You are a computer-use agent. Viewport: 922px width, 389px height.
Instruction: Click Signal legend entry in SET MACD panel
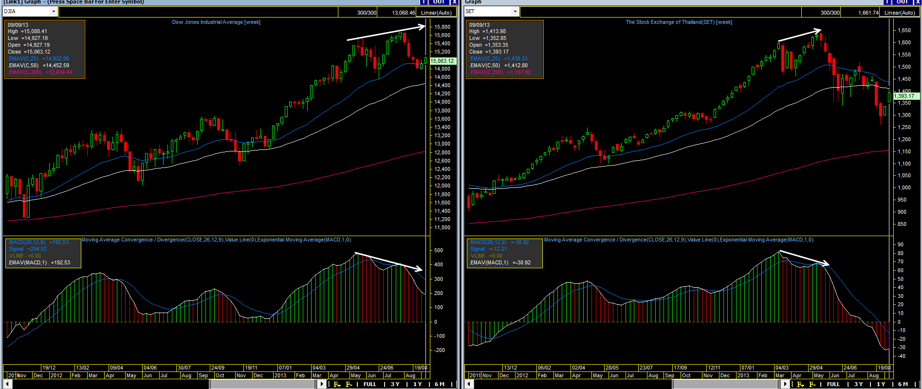[x=488, y=249]
